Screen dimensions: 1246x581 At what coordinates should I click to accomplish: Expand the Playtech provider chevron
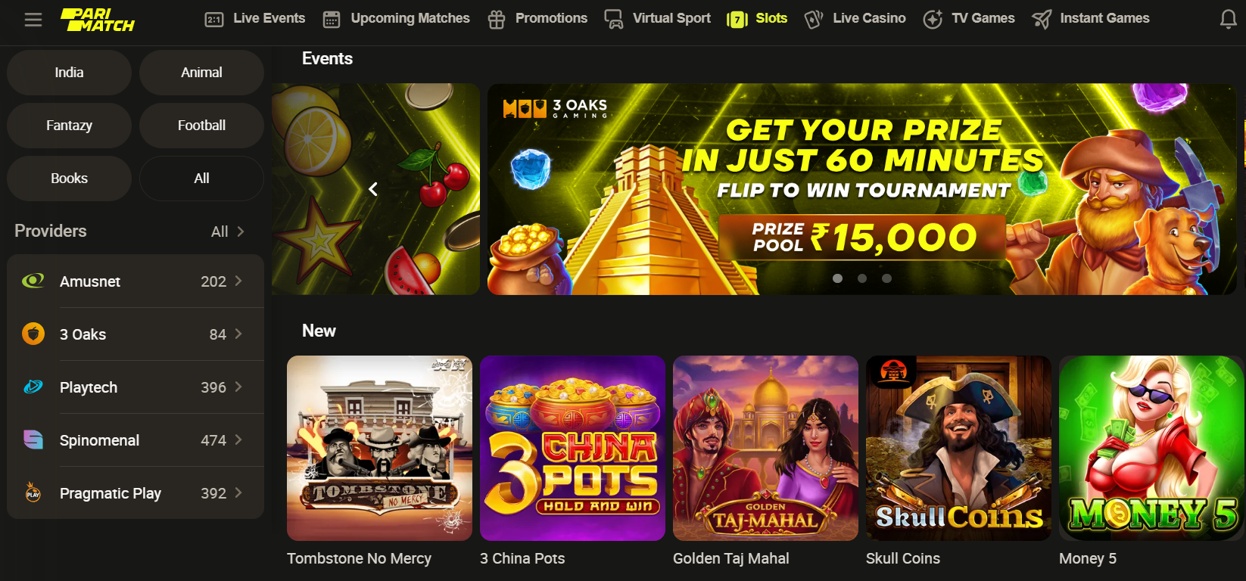click(238, 387)
